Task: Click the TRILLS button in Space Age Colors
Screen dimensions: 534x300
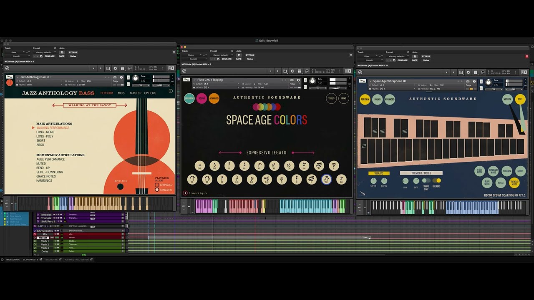Action: point(331,98)
